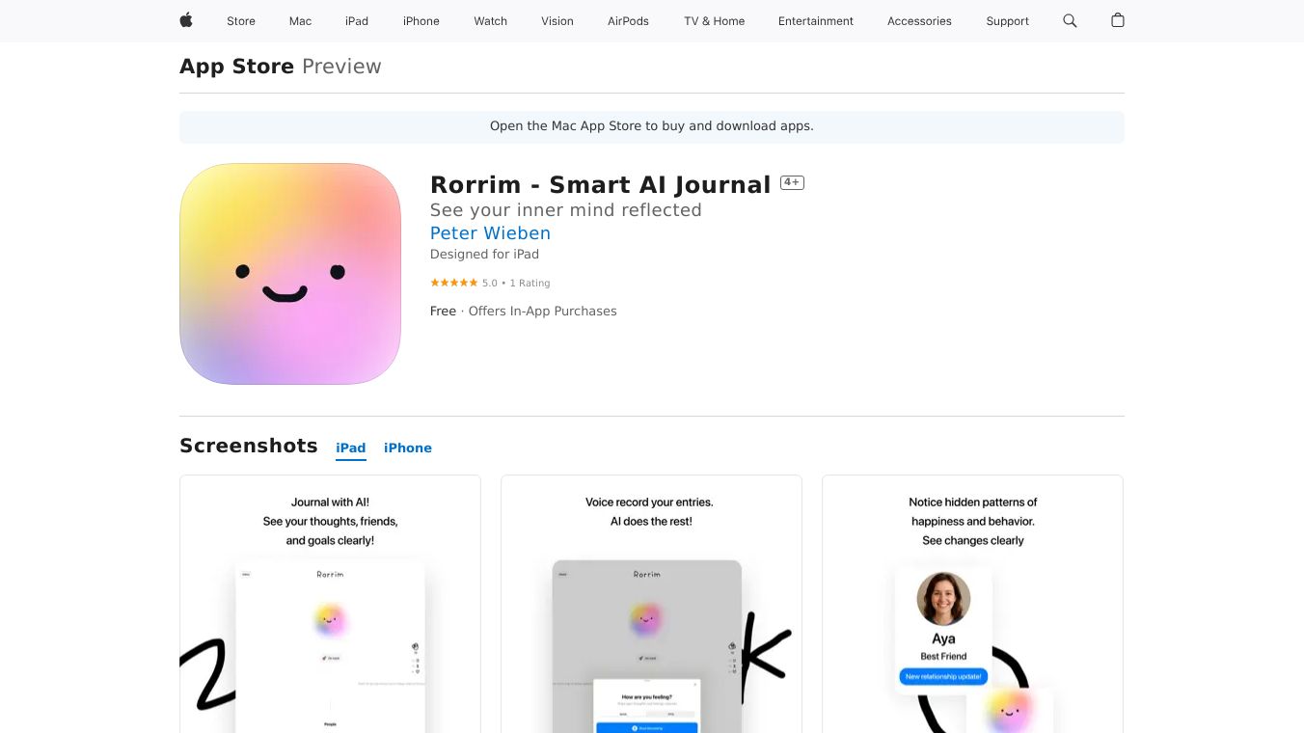The height and width of the screenshot is (733, 1304).
Task: Open the TV & Home menu
Action: click(715, 21)
